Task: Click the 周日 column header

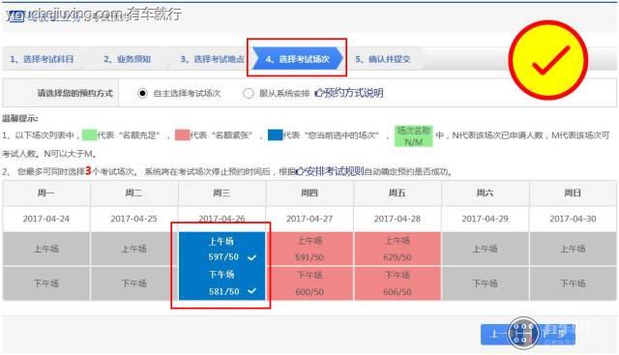Action: (573, 193)
